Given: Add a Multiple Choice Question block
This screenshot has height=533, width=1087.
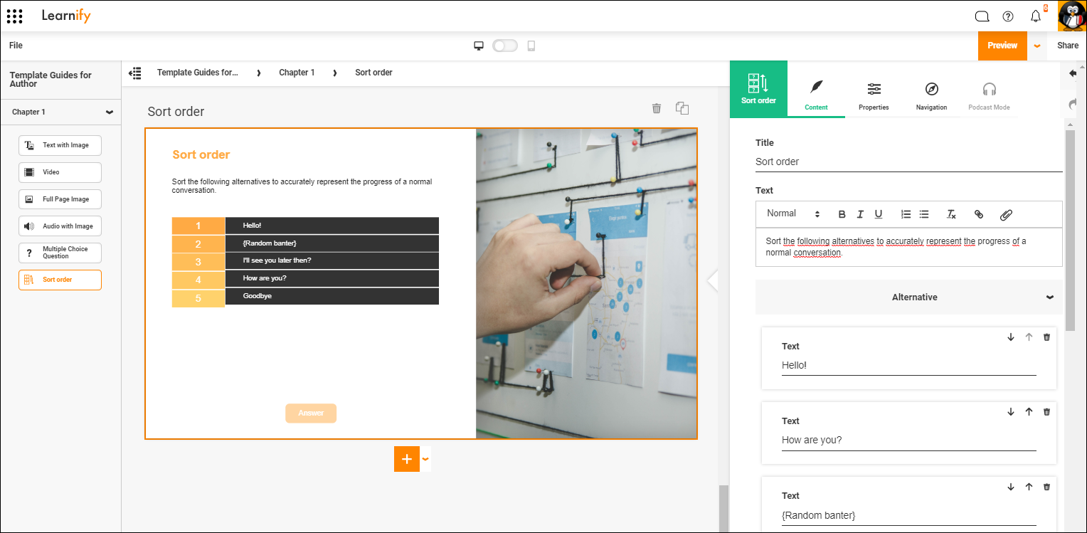Looking at the screenshot, I should [x=60, y=253].
